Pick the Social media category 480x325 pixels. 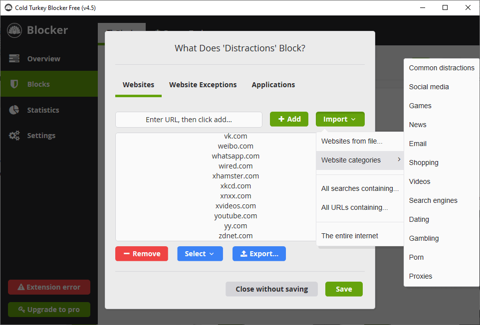click(x=429, y=87)
